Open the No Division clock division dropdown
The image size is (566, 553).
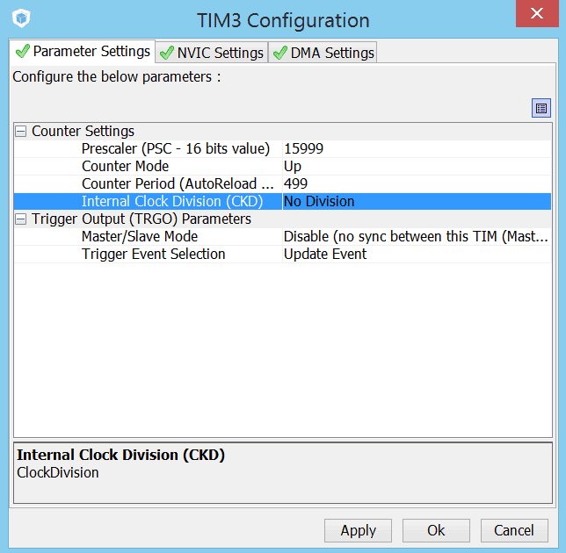click(416, 202)
